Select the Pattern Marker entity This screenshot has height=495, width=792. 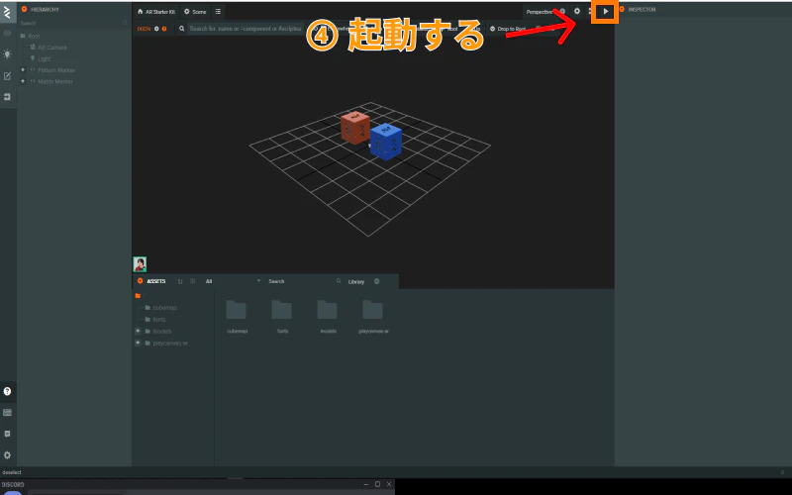[x=56, y=70]
